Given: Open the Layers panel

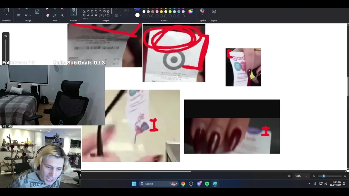Looking at the screenshot, I should point(214,11).
